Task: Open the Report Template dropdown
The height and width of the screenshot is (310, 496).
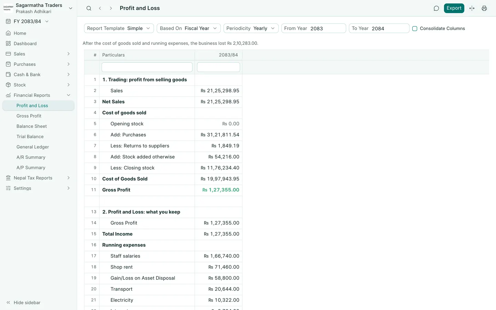Action: (119, 28)
